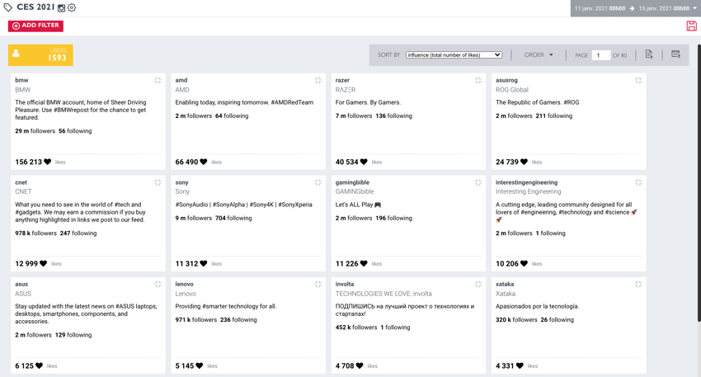701x377 pixels.
Task: Click the heart icon beside 10 206
Action: click(524, 264)
